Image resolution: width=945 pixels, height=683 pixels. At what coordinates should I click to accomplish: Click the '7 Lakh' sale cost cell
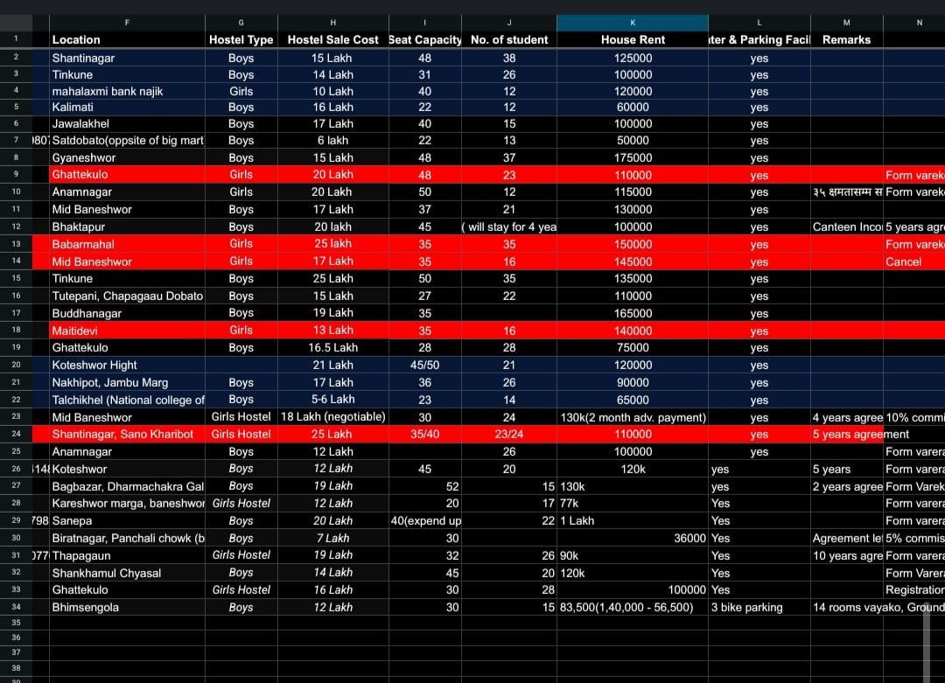pyautogui.click(x=332, y=539)
